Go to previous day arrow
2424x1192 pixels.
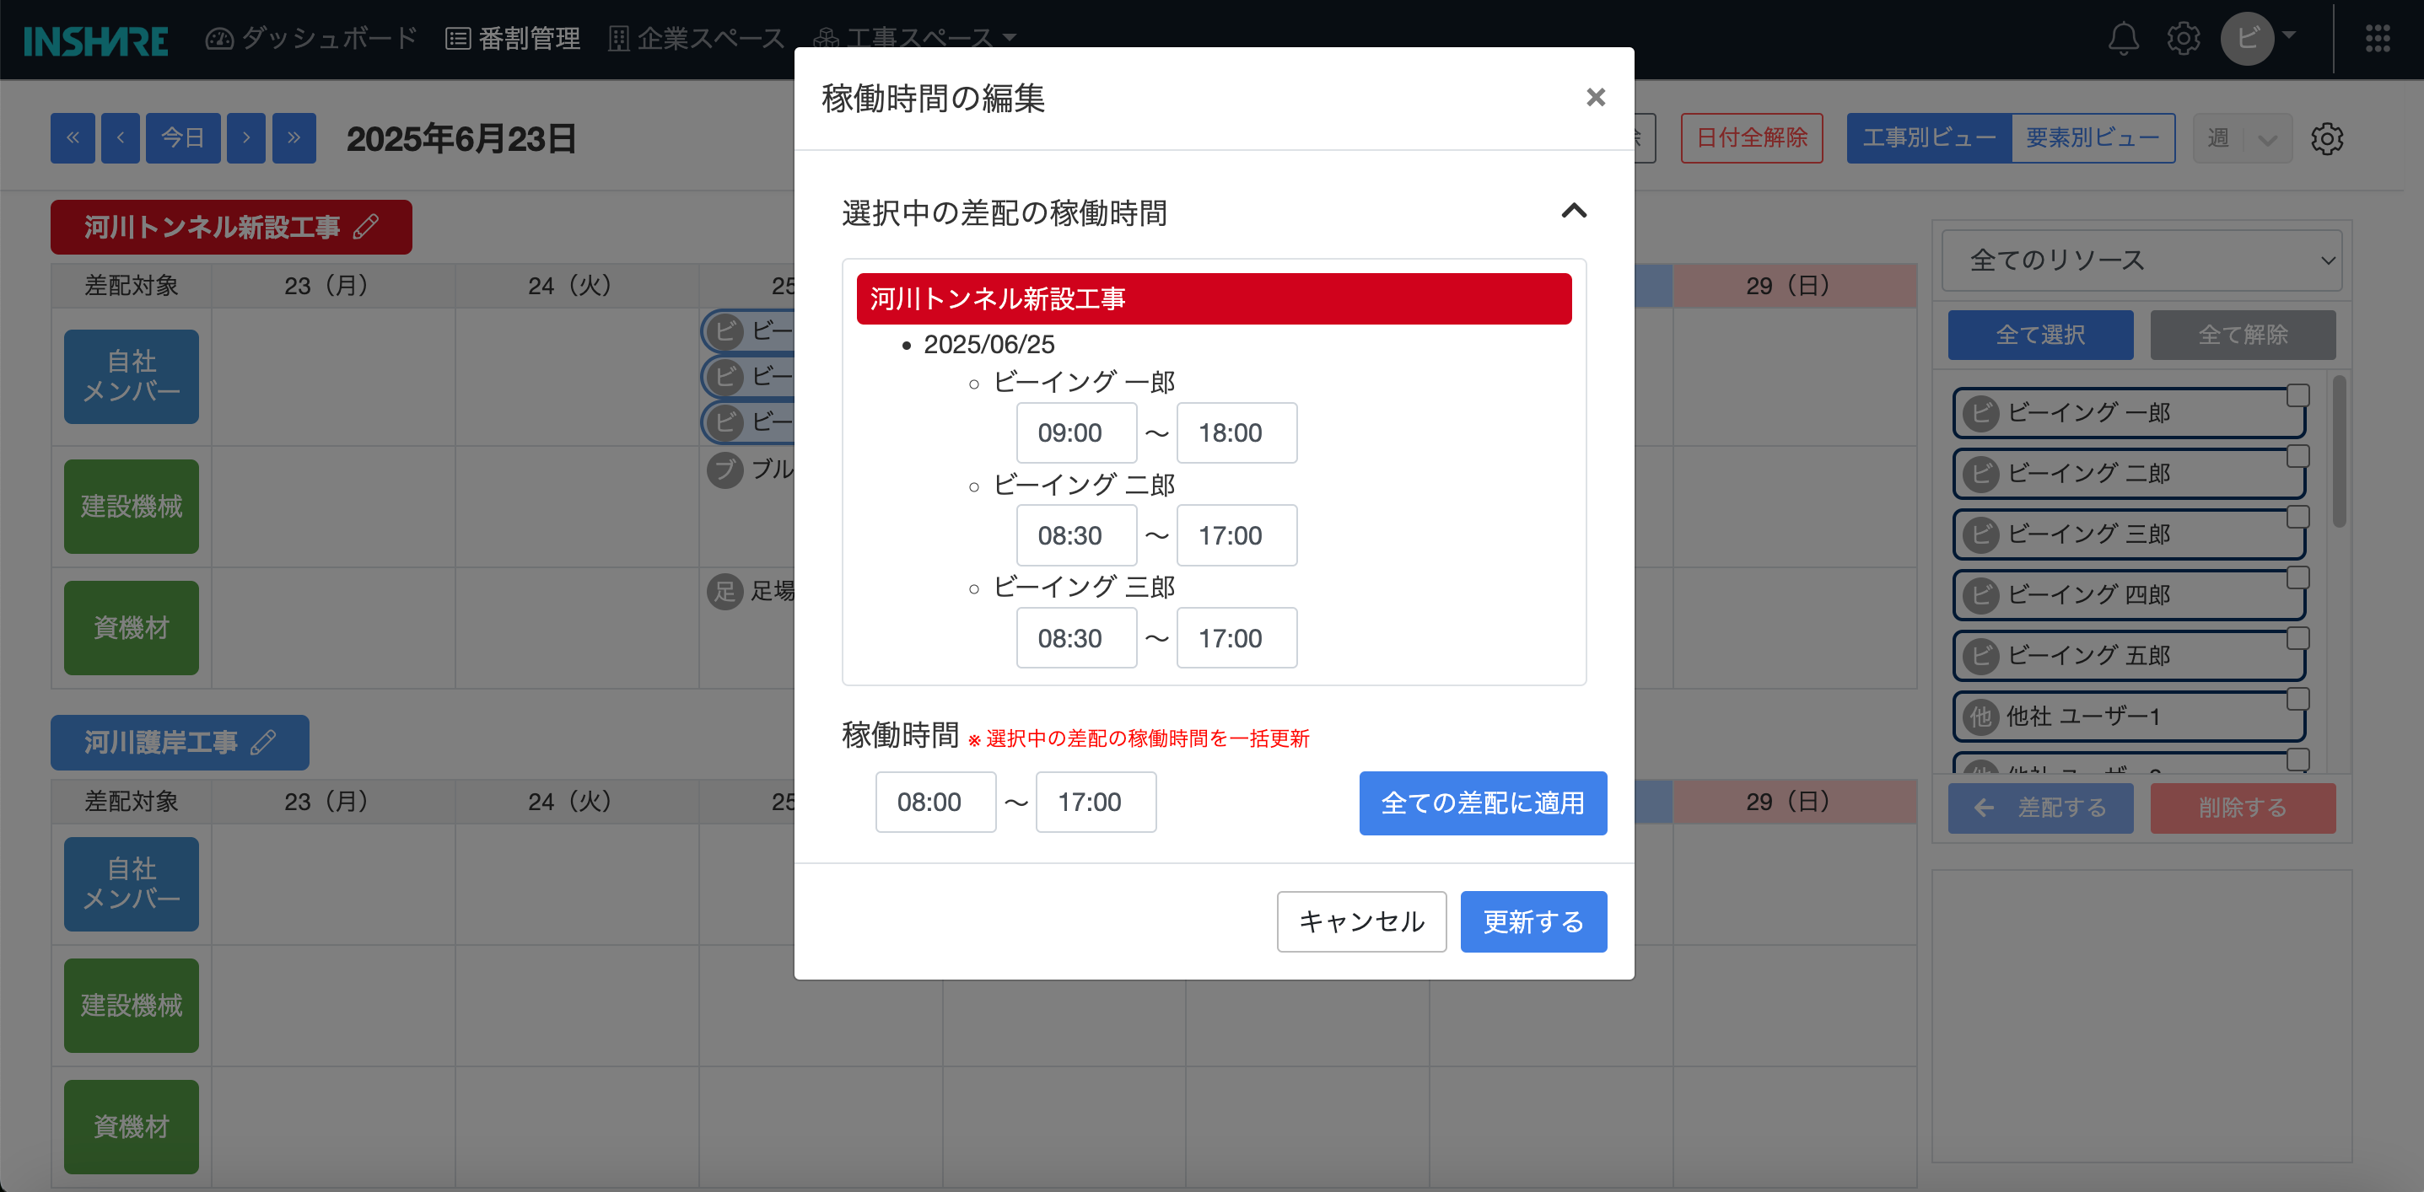point(121,138)
